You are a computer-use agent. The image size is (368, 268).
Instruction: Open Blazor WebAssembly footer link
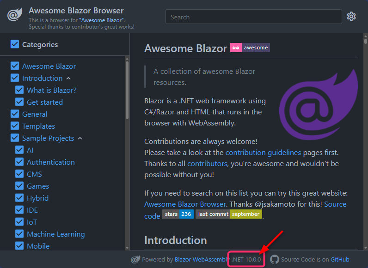tap(202, 260)
